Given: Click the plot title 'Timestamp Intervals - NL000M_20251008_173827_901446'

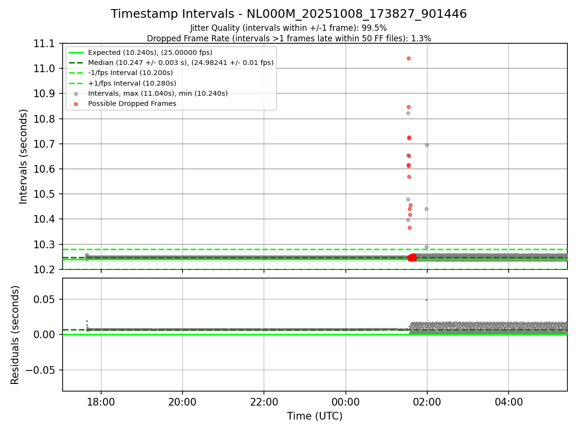Looking at the screenshot, I should click(x=289, y=14).
